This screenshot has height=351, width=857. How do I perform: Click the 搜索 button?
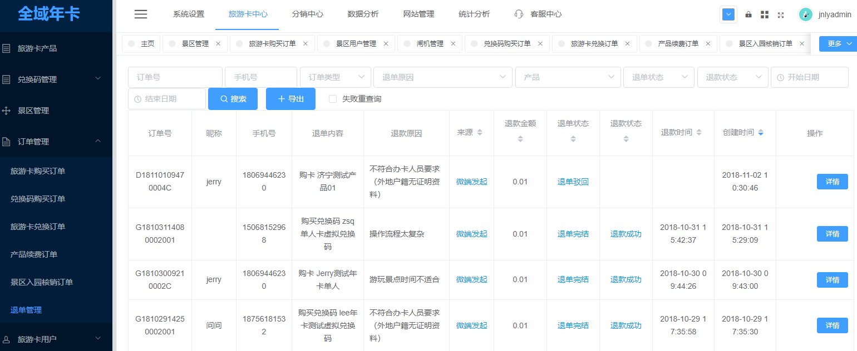click(233, 99)
